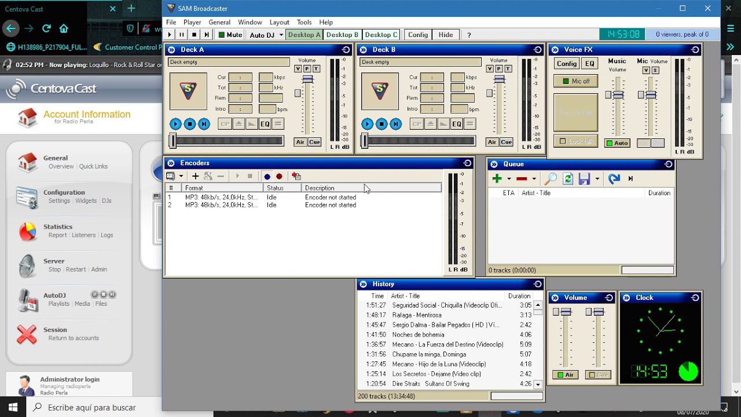Click the skip-to-end icon in Queue toolbar
Image resolution: width=741 pixels, height=417 pixels.
630,178
